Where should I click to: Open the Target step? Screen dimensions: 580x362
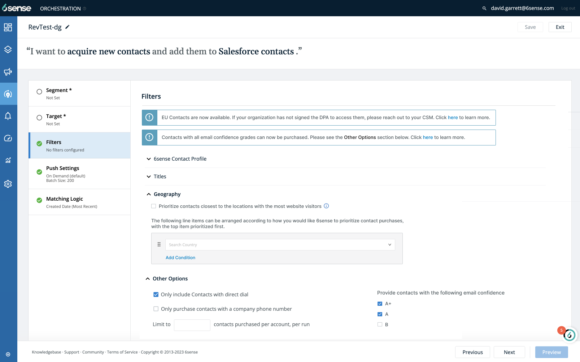(x=79, y=119)
